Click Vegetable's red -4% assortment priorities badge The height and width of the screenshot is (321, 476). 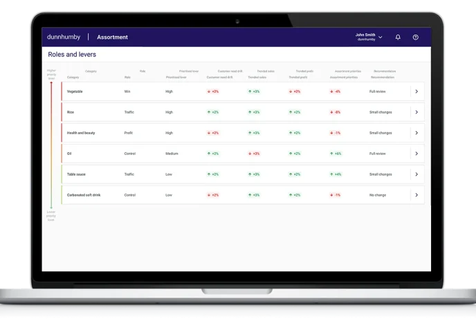pyautogui.click(x=336, y=91)
